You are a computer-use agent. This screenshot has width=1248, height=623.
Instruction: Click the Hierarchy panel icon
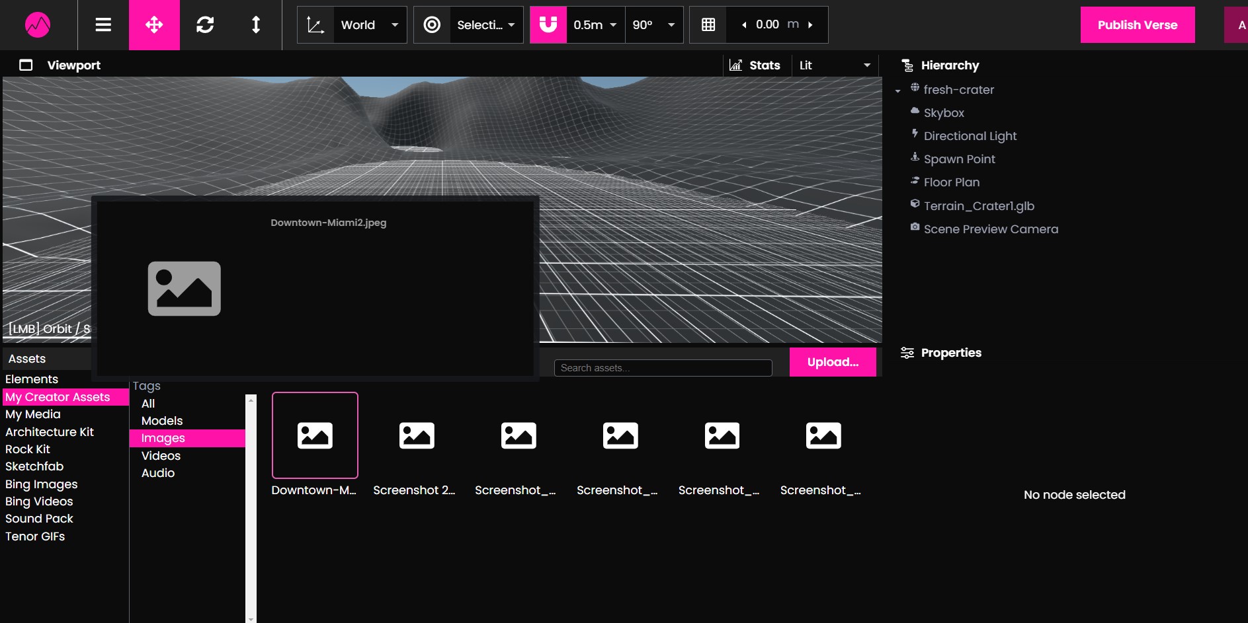tap(907, 65)
